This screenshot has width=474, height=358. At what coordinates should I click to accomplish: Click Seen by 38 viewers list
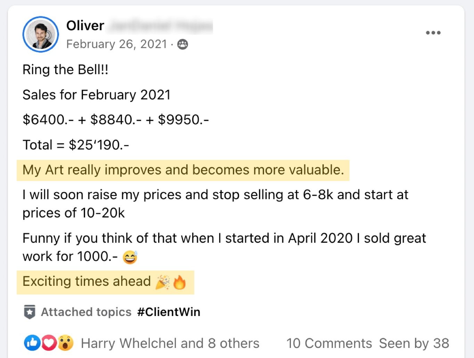pyautogui.click(x=414, y=343)
